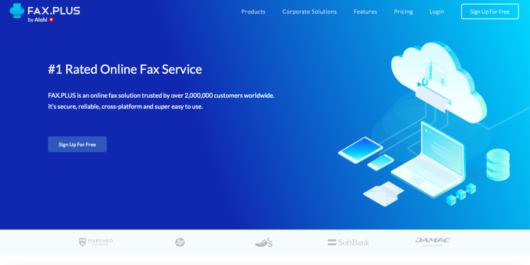Click the Chili's logo

[x=263, y=242]
